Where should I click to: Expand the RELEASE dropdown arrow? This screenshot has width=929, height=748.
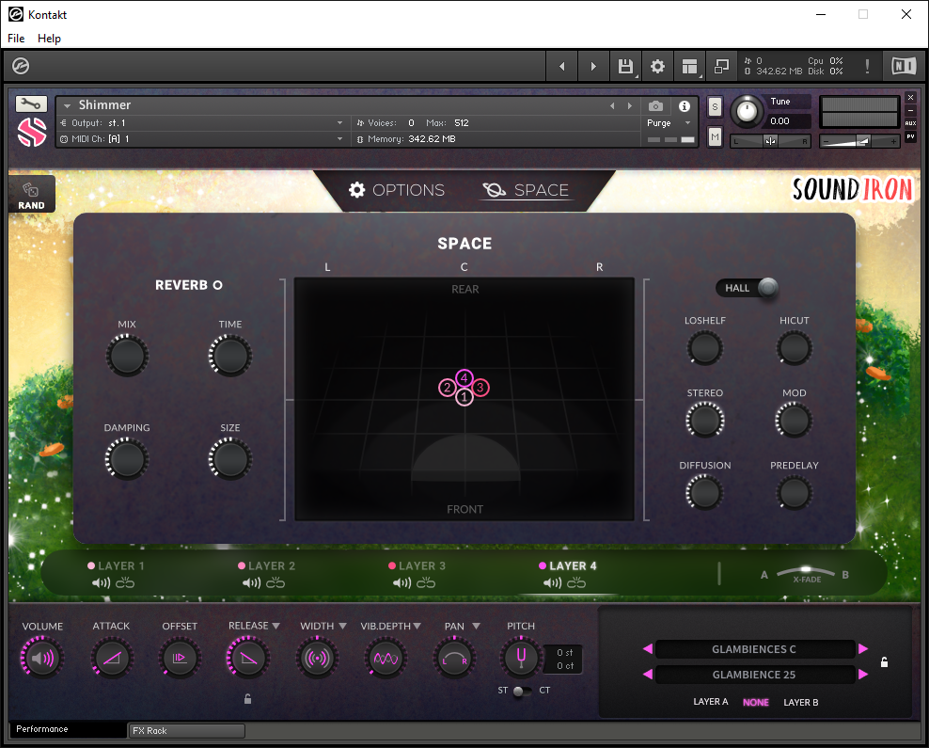tap(276, 626)
